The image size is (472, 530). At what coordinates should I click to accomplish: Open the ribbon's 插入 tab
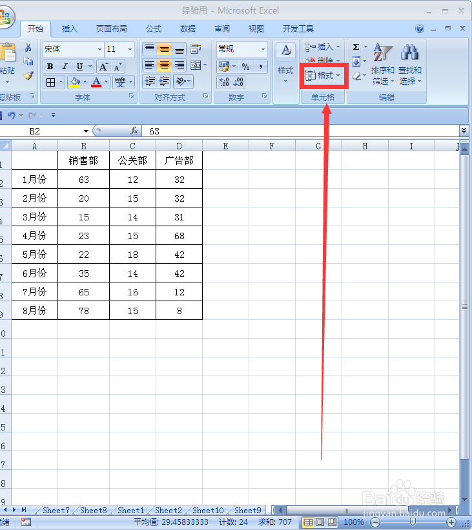pyautogui.click(x=70, y=28)
